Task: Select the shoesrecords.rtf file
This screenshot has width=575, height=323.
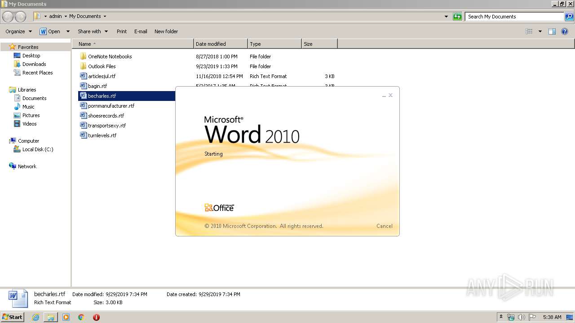Action: tap(102, 116)
